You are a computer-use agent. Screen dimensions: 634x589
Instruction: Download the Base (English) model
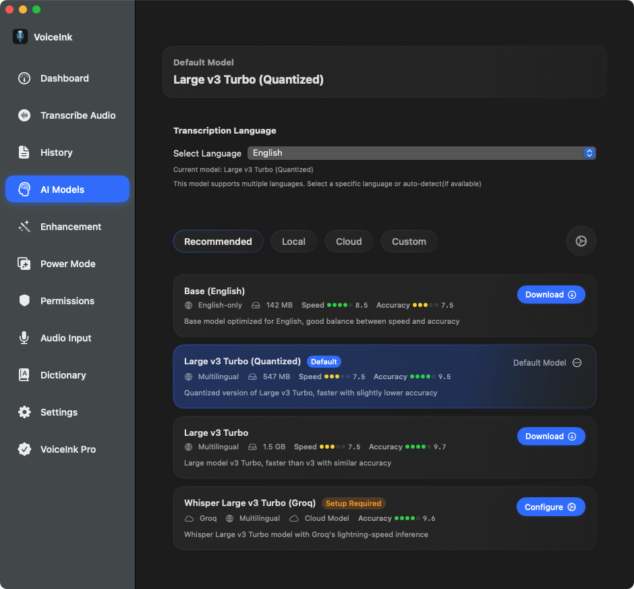point(550,295)
